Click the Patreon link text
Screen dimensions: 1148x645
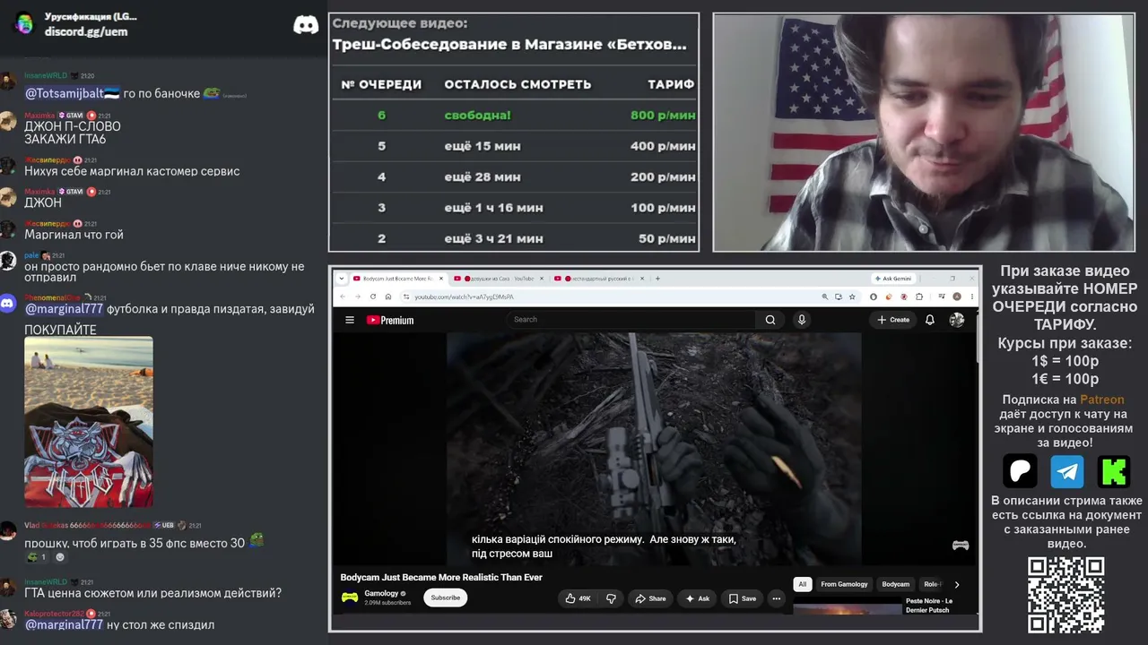1101,400
